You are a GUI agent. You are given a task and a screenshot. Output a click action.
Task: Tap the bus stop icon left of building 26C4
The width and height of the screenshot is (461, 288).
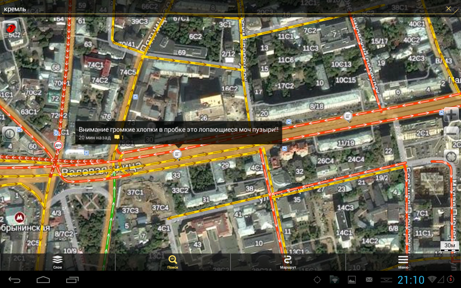coord(285,148)
